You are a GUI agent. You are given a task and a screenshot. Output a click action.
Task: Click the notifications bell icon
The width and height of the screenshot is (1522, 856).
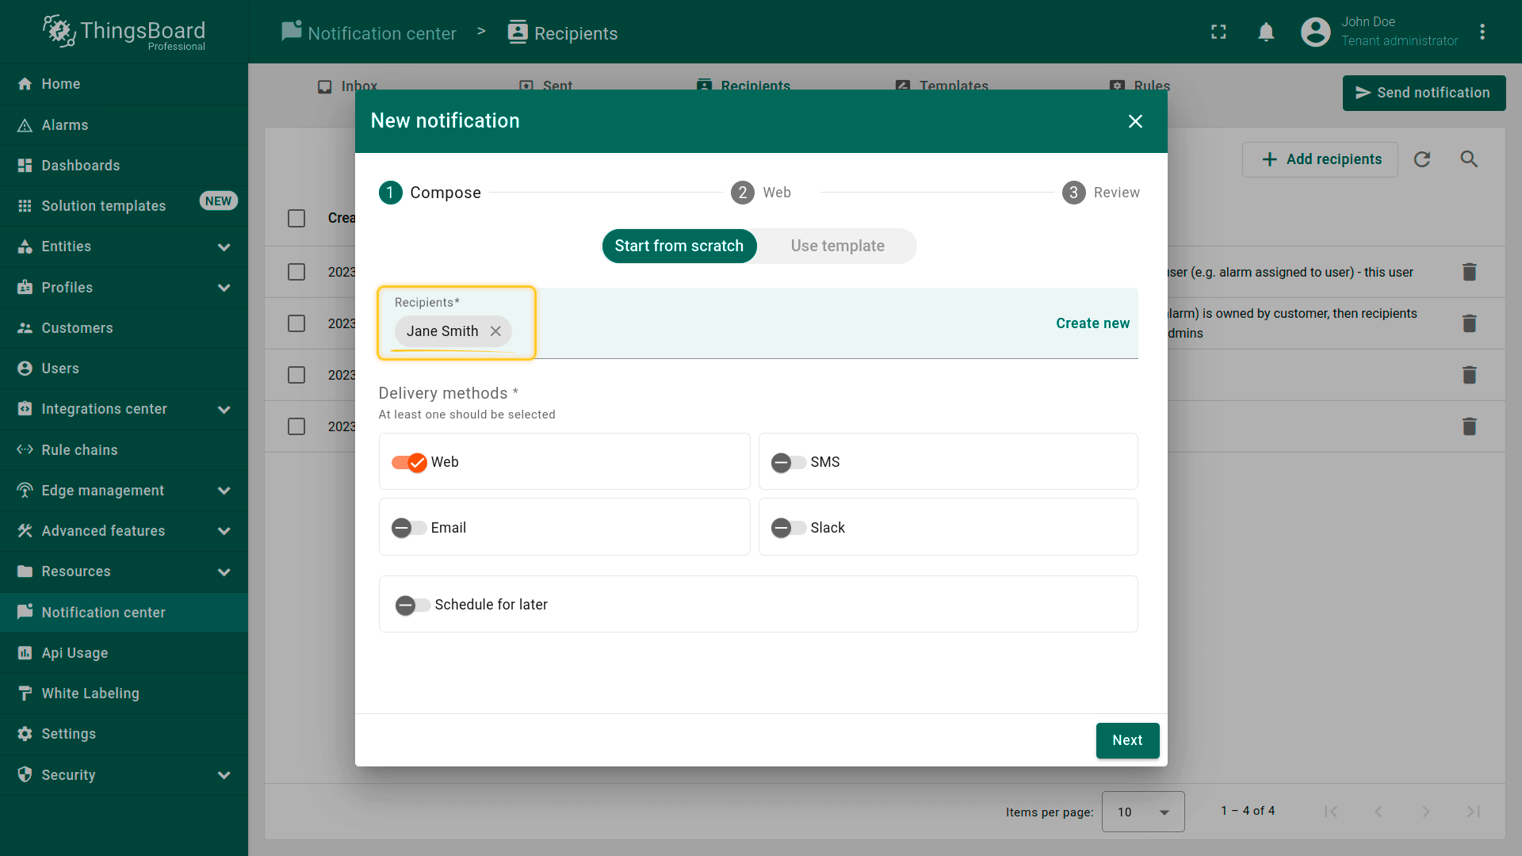point(1266,32)
